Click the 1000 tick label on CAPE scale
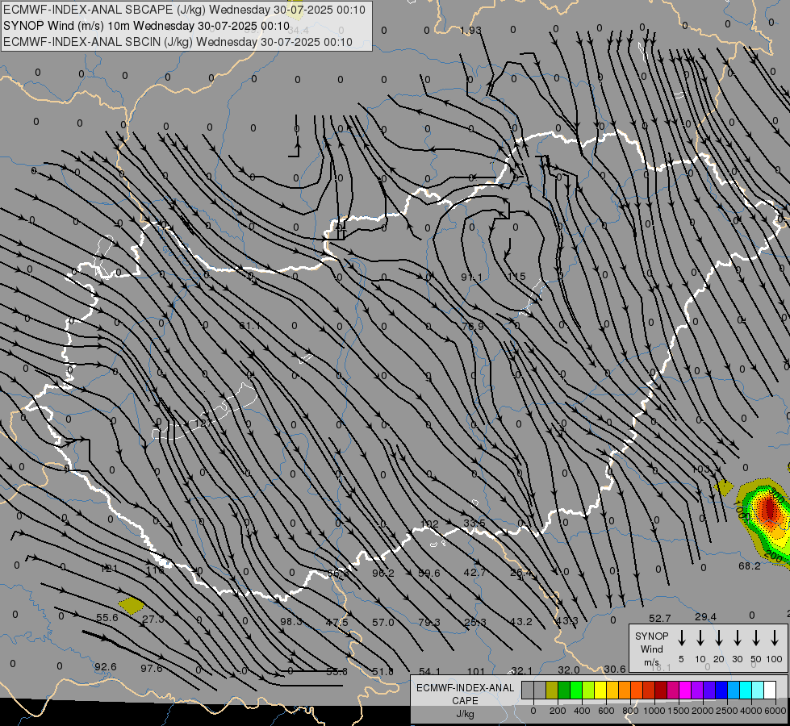The image size is (790, 726). 654,711
